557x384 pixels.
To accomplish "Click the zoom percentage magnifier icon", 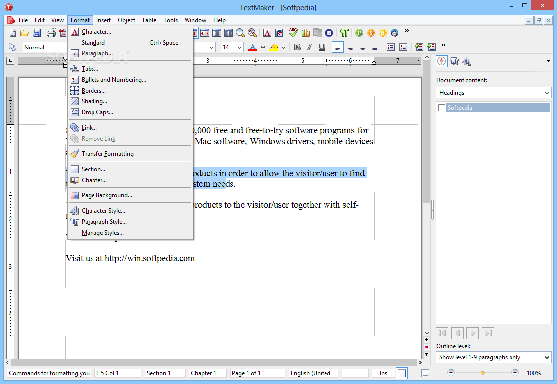I will coord(252,33).
